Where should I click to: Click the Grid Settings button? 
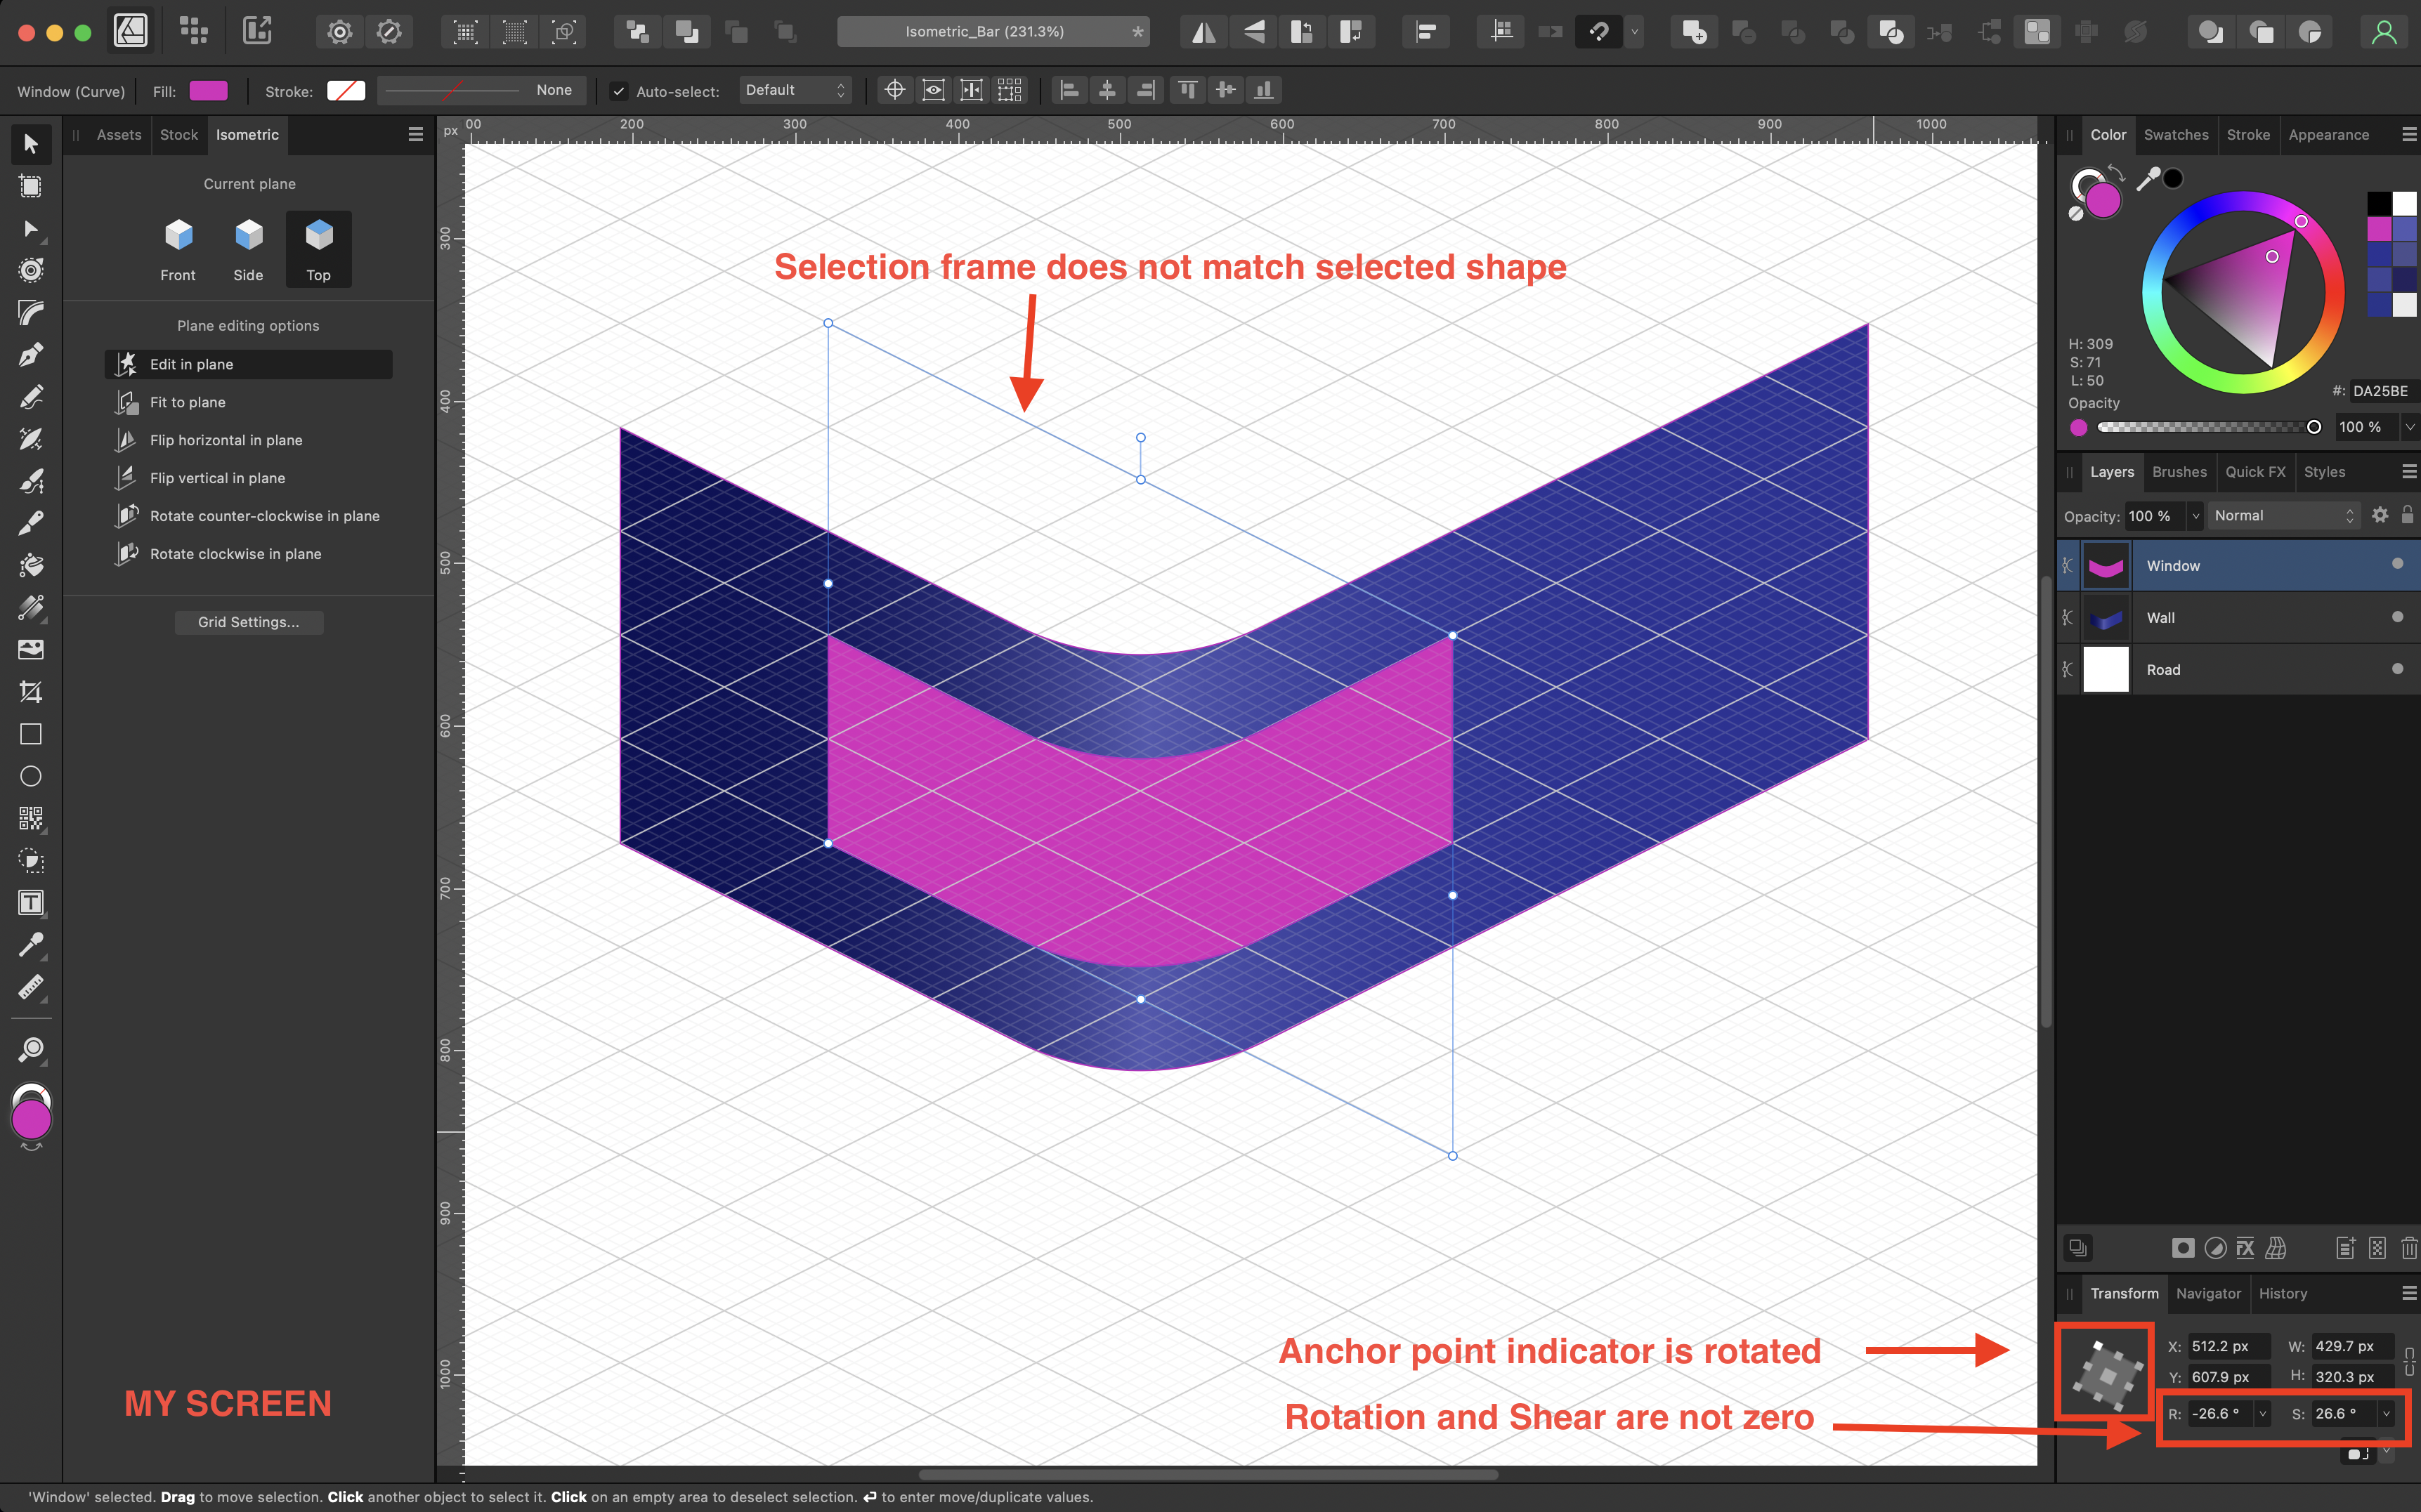[x=249, y=622]
